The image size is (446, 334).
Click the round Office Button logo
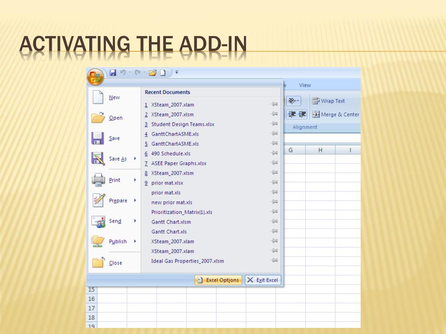pos(95,77)
